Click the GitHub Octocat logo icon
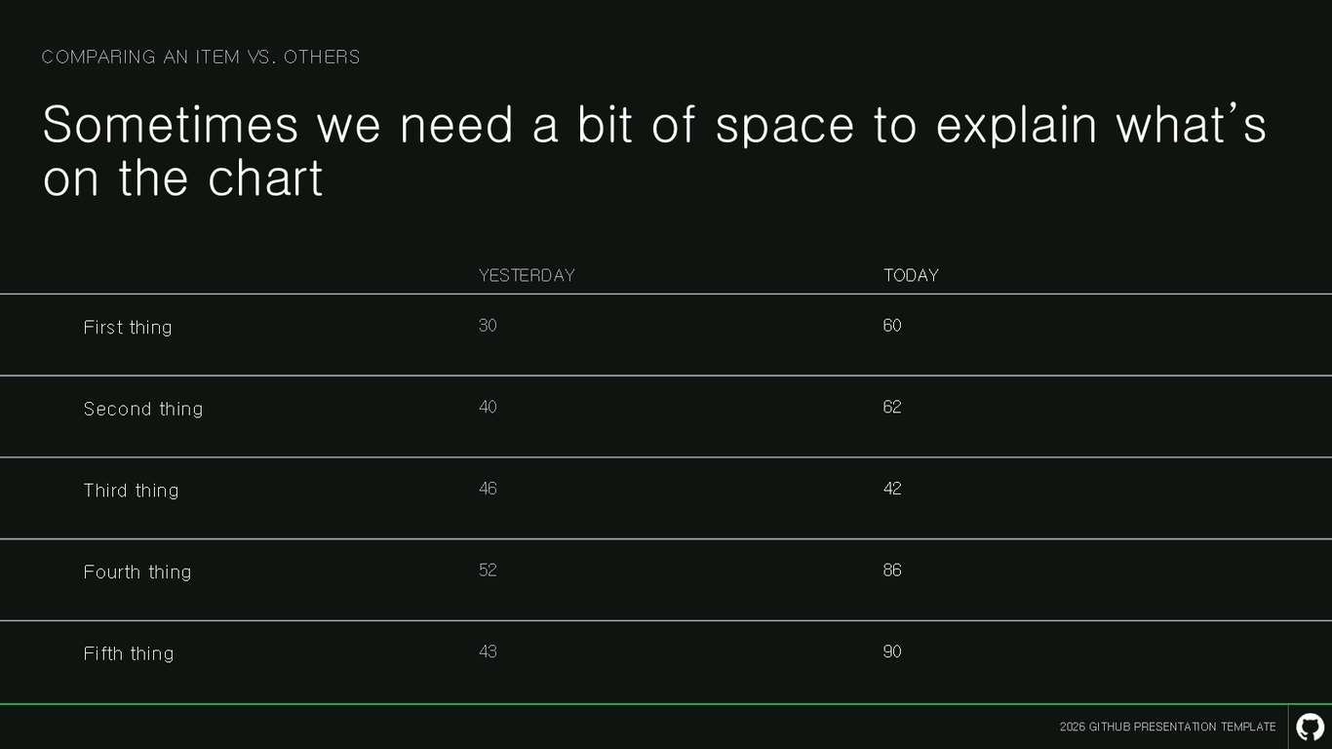Viewport: 1332px width, 749px height. point(1310,727)
